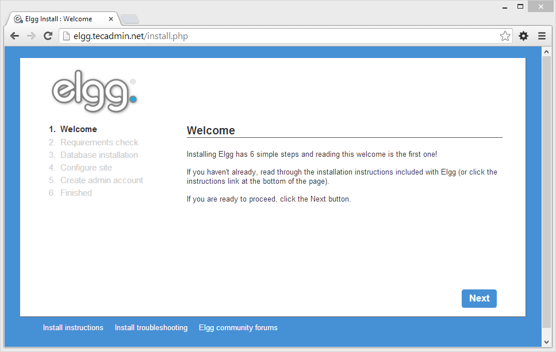Open the Chrome hamburger menu
The width and height of the screenshot is (556, 352).
[x=542, y=36]
